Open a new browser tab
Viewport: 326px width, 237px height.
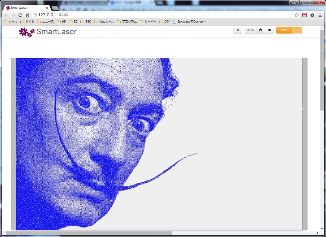tap(55, 8)
